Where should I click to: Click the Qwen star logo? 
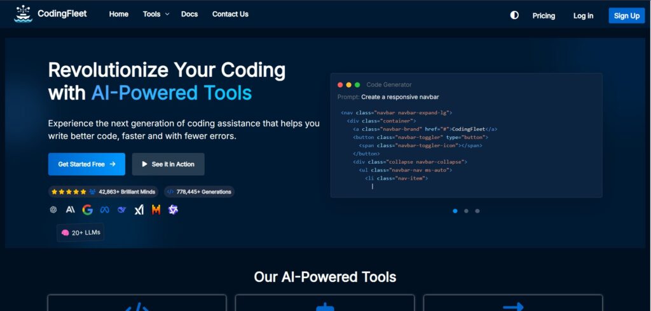point(173,209)
